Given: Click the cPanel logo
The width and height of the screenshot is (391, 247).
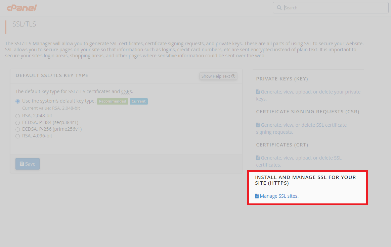Looking at the screenshot, I should click(x=22, y=8).
